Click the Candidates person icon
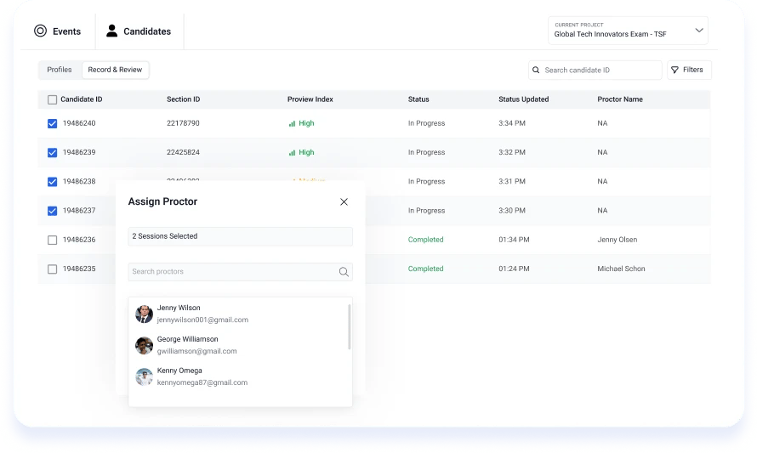The width and height of the screenshot is (757, 453). (112, 31)
